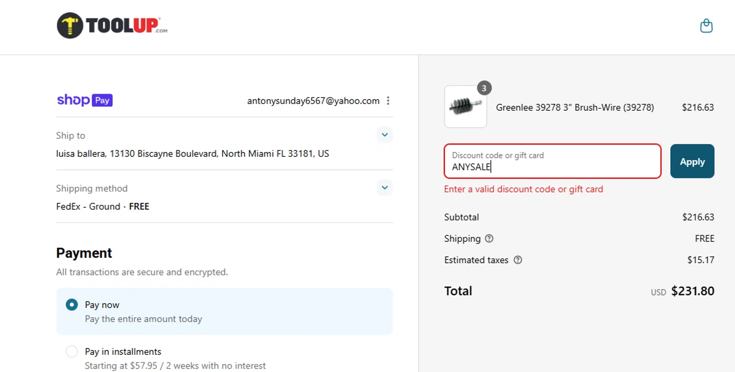Click the FedEx Ground shipping method text
Screen dimensions: 735x372
click(102, 206)
